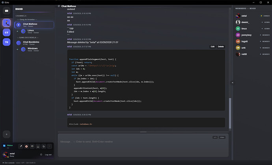The image size is (272, 165).
Task: Click speaker icon beside Linux channel
Action: click(17, 31)
